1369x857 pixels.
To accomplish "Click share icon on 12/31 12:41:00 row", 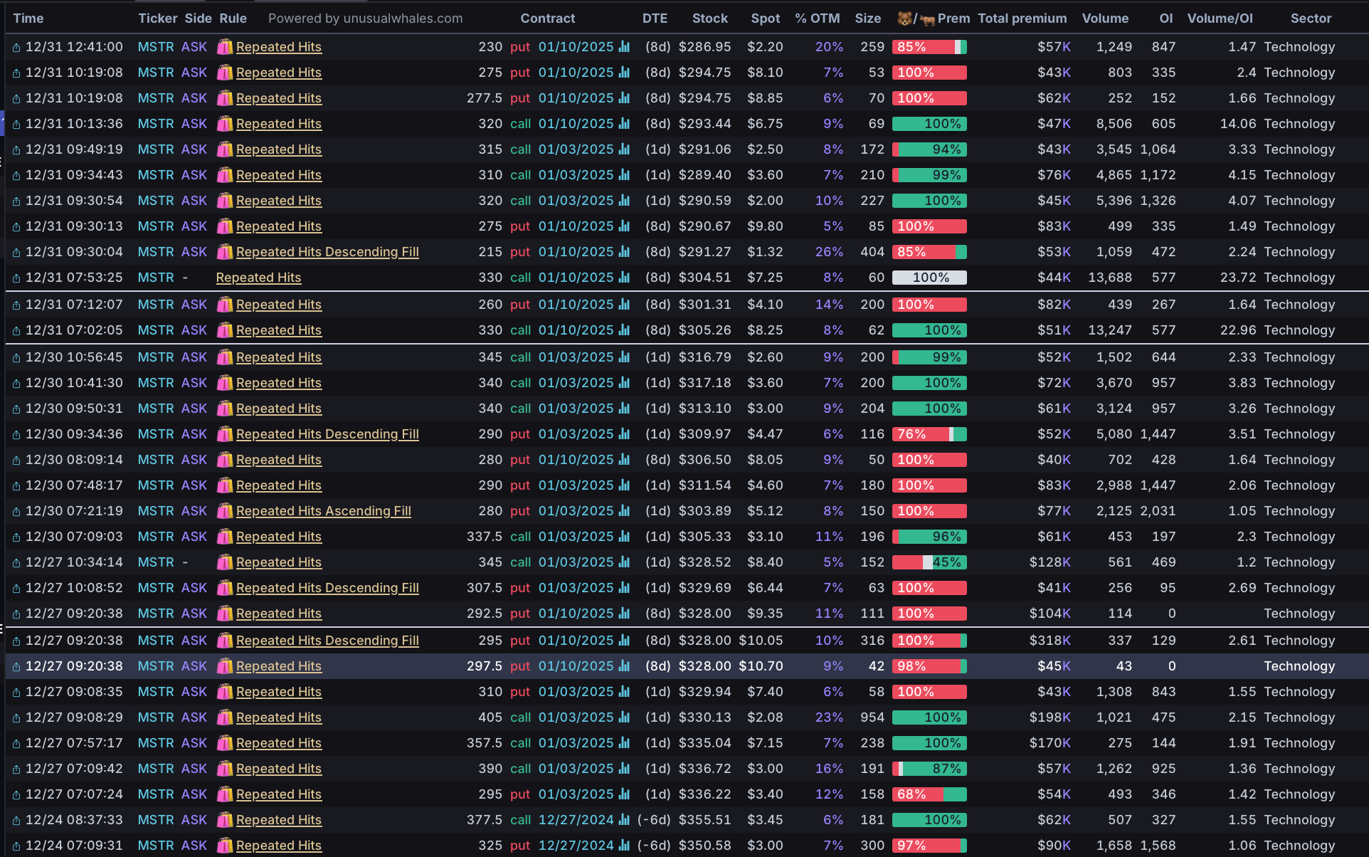I will [16, 48].
